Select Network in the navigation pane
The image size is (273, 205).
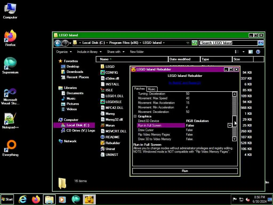(67, 141)
